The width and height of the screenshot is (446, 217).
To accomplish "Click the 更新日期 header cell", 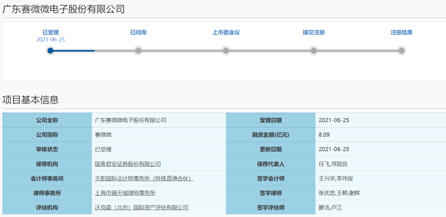I will tap(271, 149).
